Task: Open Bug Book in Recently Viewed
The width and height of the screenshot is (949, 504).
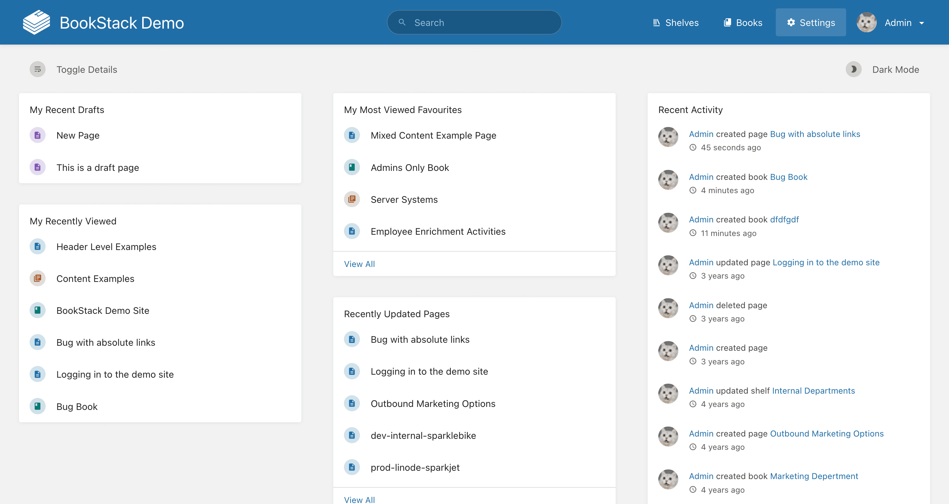Action: tap(77, 407)
